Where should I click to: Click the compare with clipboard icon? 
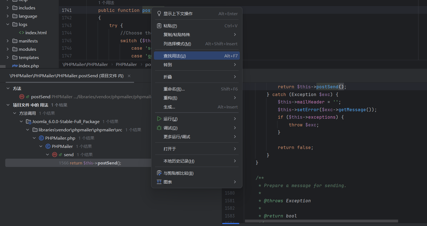[x=159, y=173]
